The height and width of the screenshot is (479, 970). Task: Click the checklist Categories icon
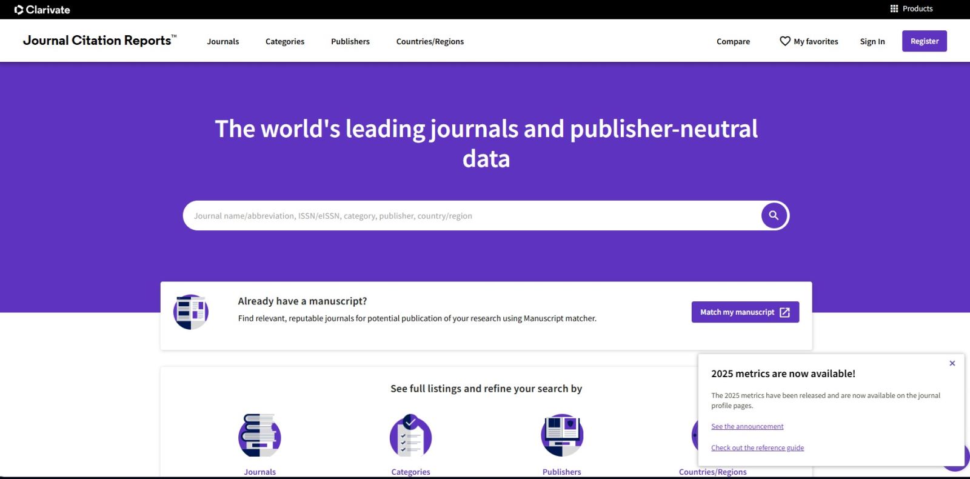(410, 435)
